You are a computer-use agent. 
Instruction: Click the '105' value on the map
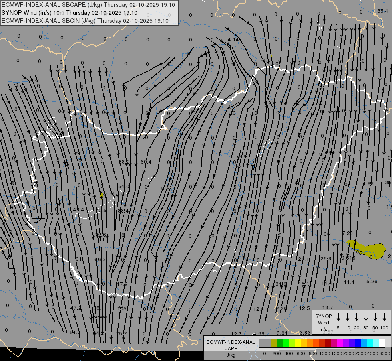click(x=122, y=308)
